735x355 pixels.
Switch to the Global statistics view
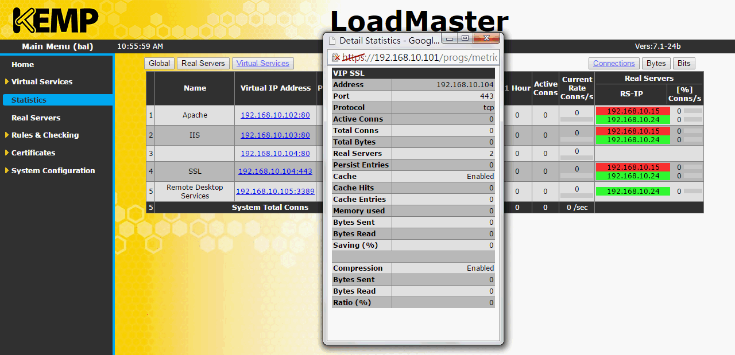pyautogui.click(x=159, y=64)
